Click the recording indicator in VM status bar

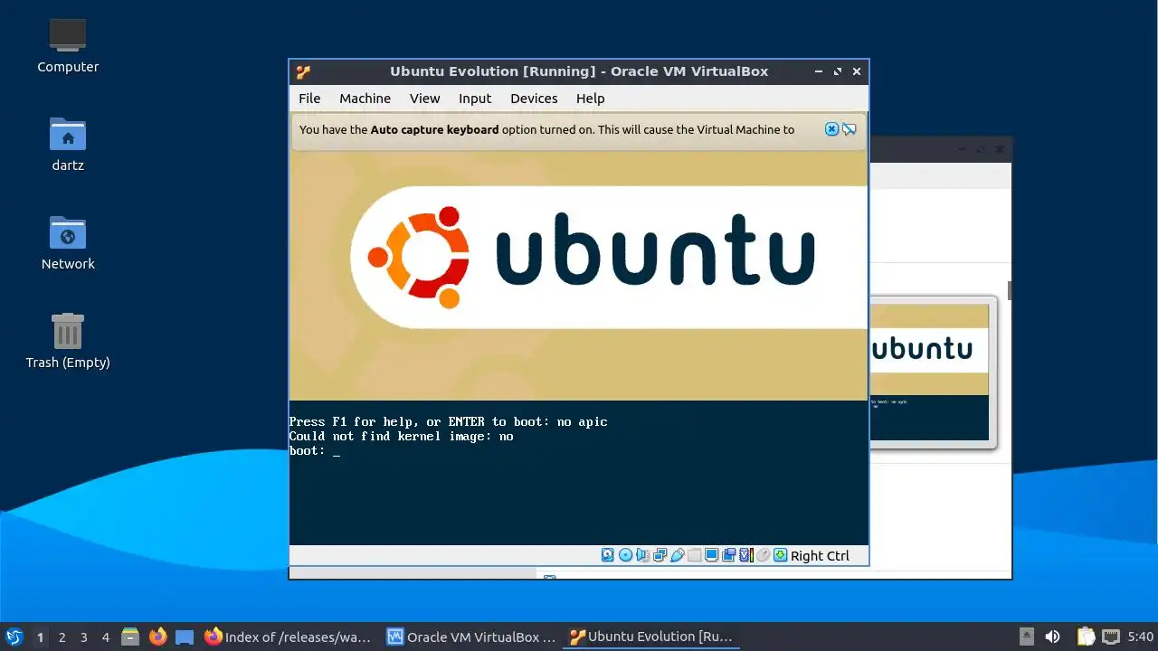[x=729, y=555]
